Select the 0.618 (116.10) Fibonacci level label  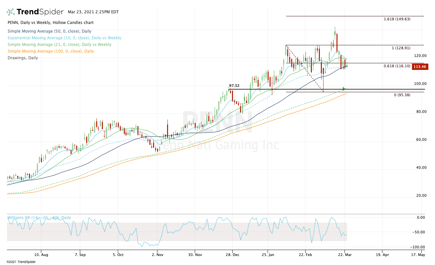click(397, 66)
